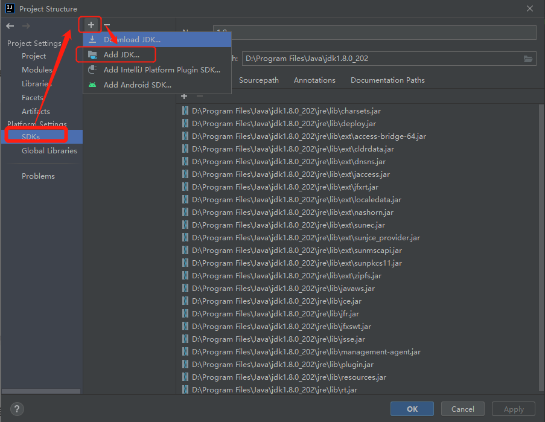This screenshot has width=545, height=422.
Task: Click the archive icon beside jaccess.jar
Action: coord(185,174)
